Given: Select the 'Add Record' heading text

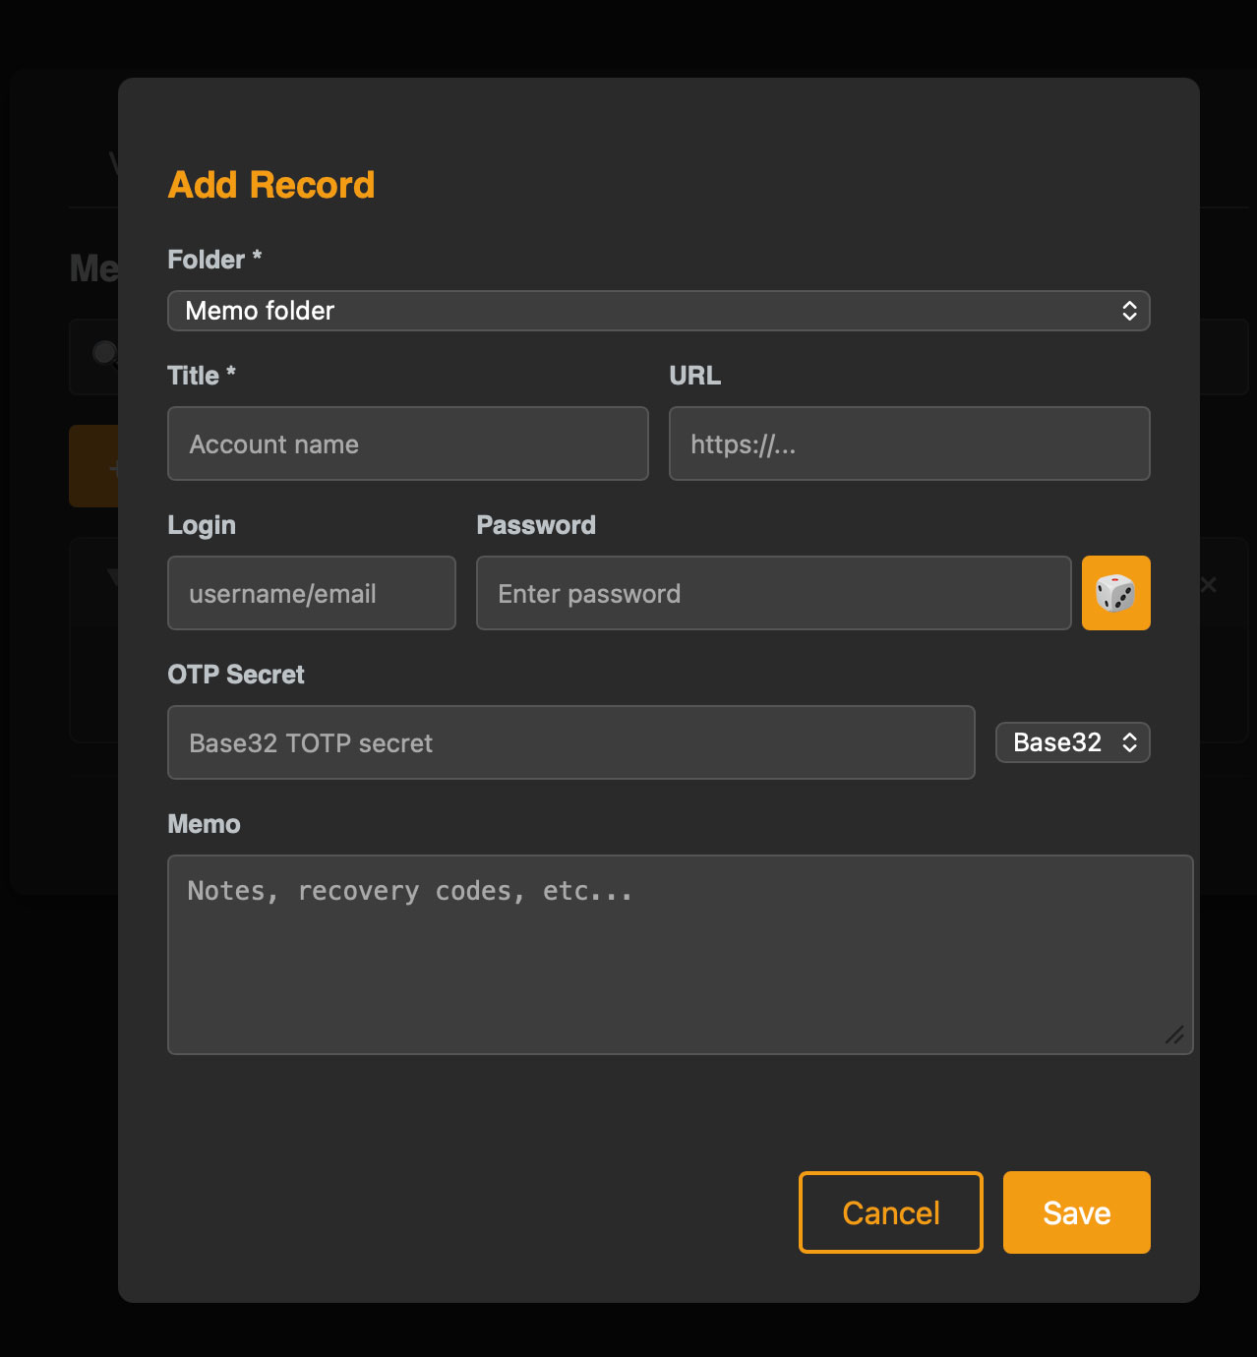Looking at the screenshot, I should (x=271, y=185).
